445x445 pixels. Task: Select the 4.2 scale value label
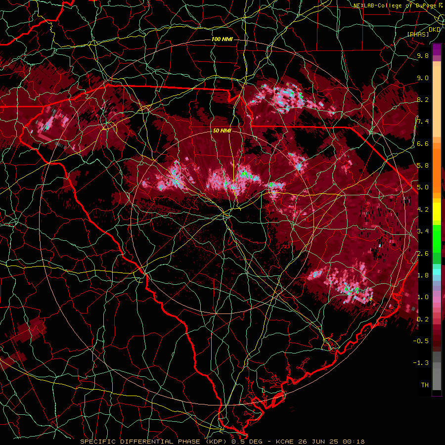(423, 210)
